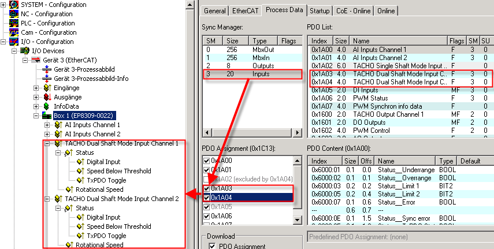Click Rotational Speed icon under Channel 1
This screenshot has width=494, height=249.
[70, 189]
